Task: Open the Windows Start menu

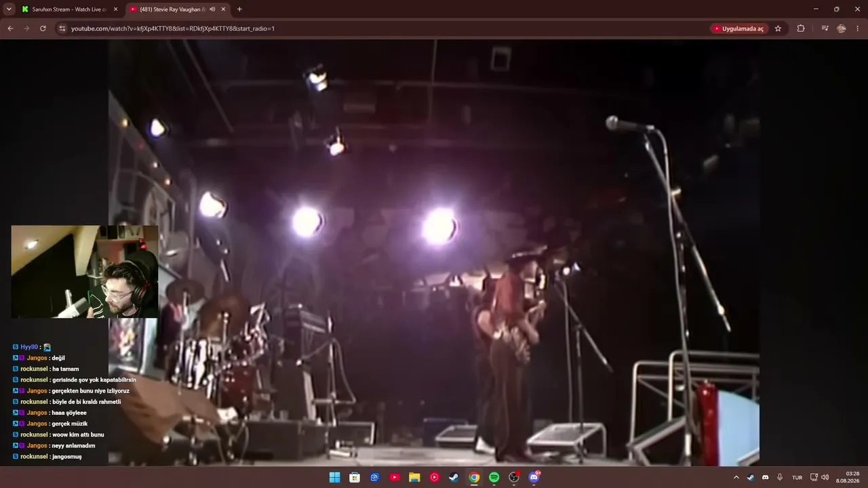Action: [x=334, y=477]
